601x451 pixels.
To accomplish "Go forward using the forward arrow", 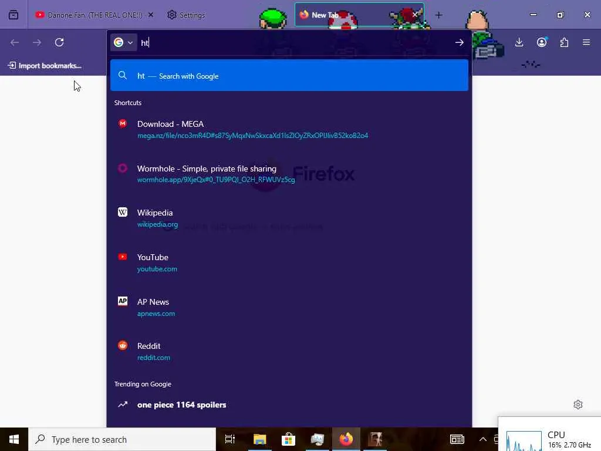I will (x=37, y=42).
